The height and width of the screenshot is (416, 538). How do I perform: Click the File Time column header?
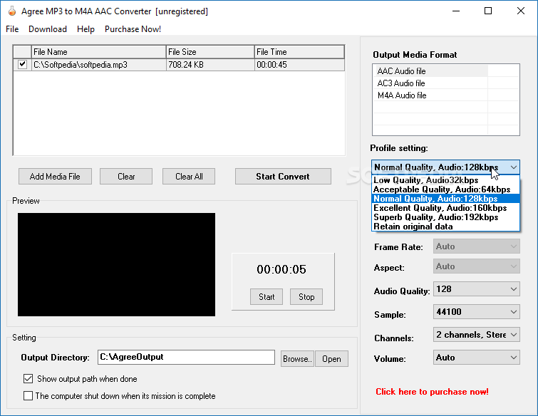click(299, 52)
